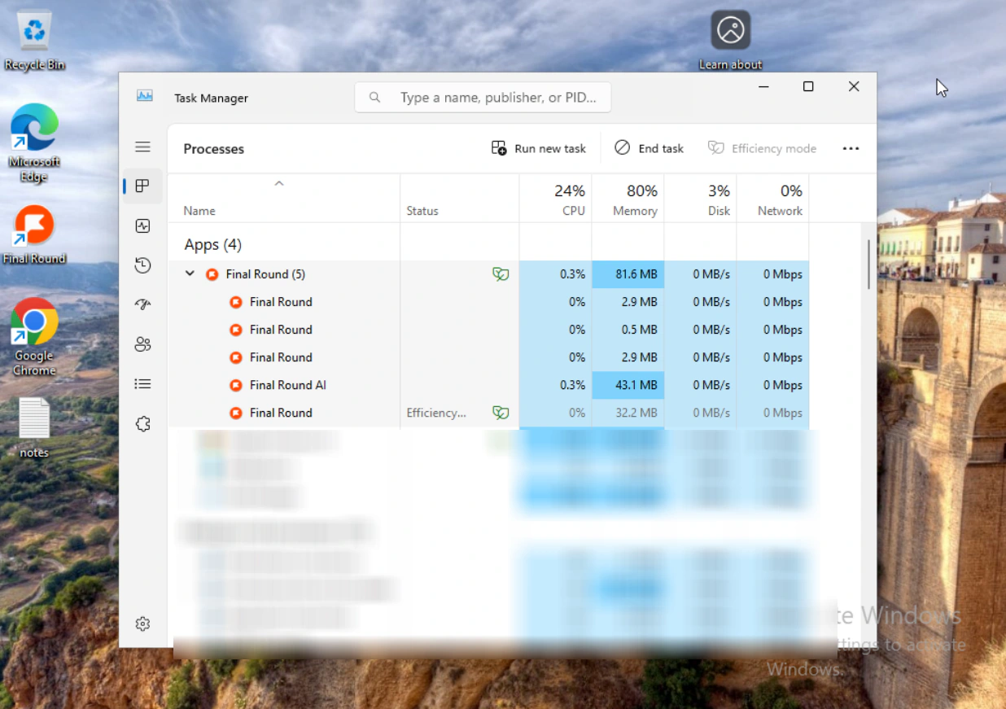
Task: Click the Learn about this picture desktop icon
Action: click(730, 41)
